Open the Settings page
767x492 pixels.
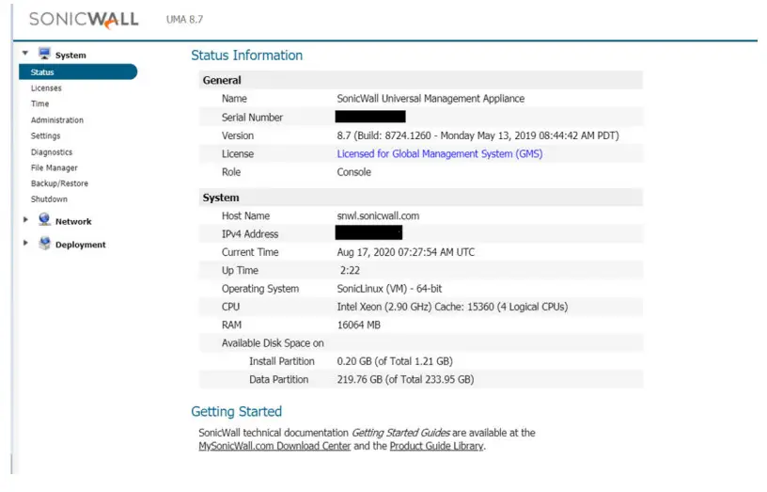pos(45,135)
